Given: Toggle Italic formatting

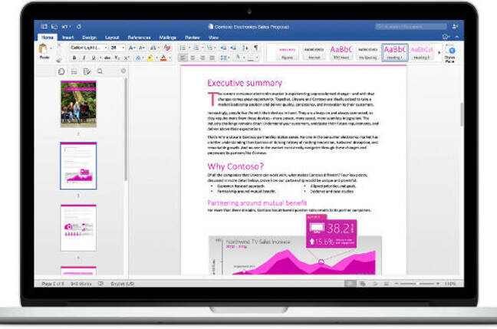Looking at the screenshot, I should (x=84, y=58).
